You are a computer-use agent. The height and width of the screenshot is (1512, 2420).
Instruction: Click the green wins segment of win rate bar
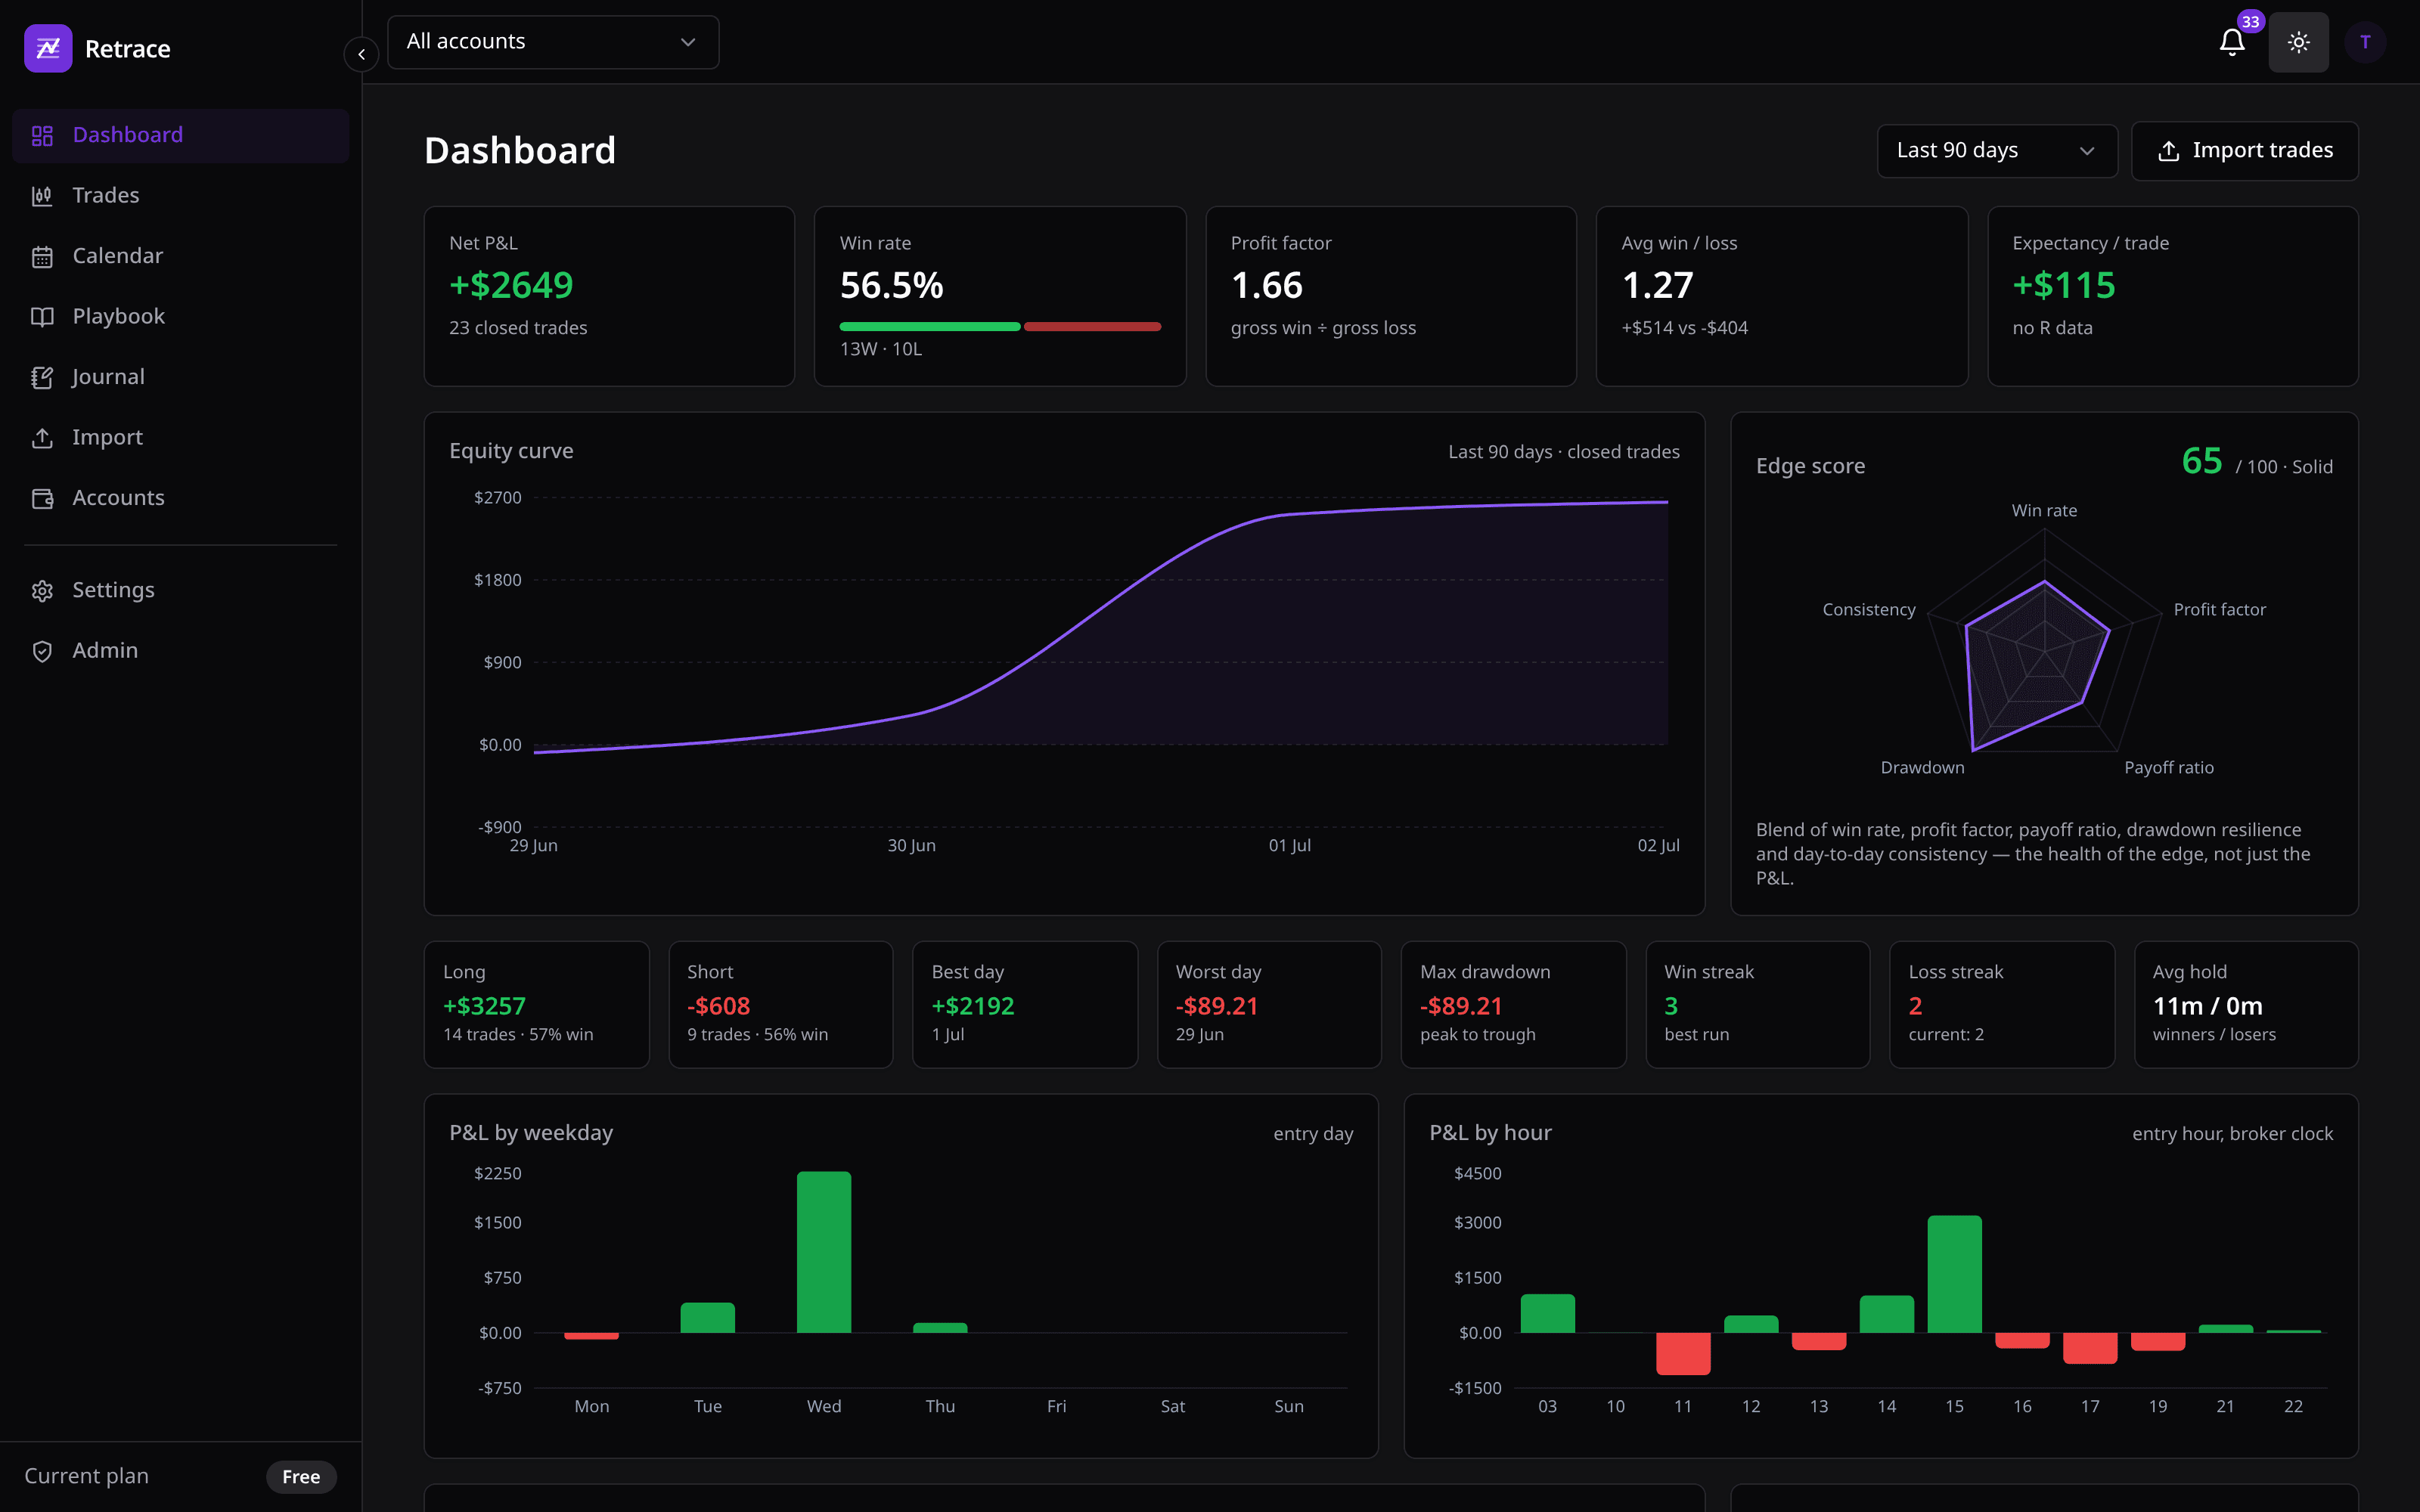(x=929, y=327)
